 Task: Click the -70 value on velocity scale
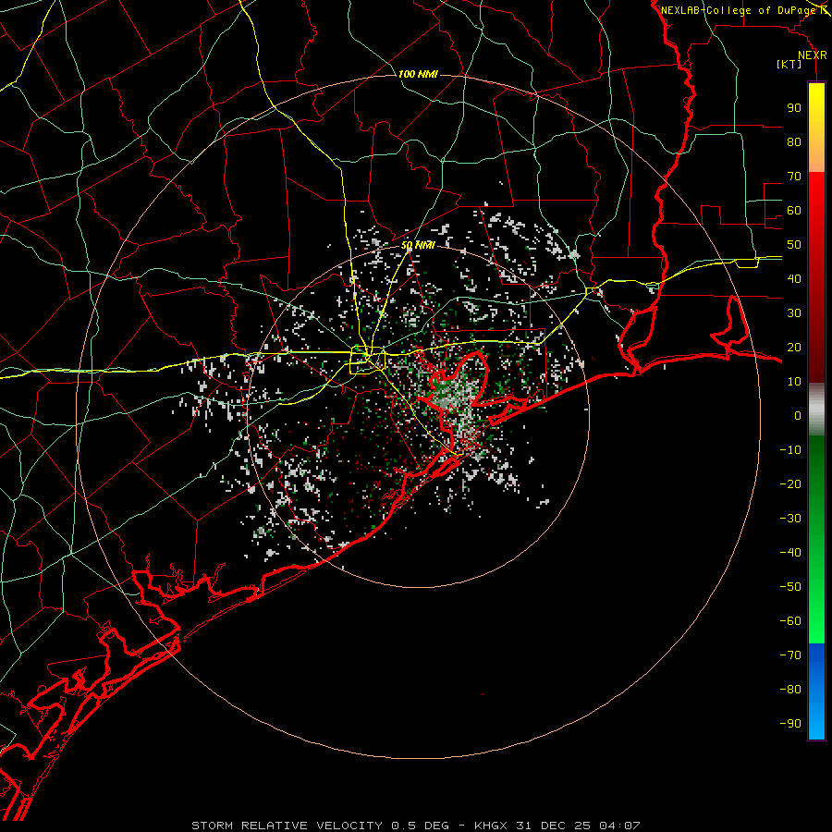click(790, 655)
